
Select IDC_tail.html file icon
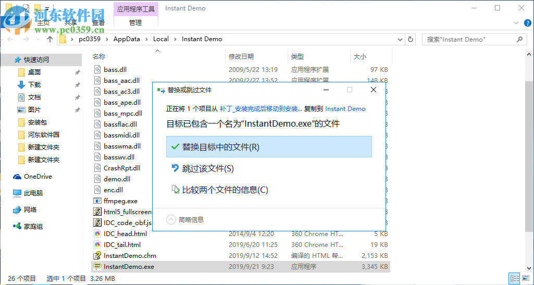coord(98,244)
